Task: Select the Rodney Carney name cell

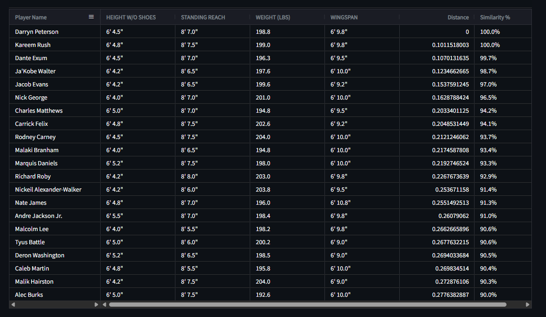Action: click(x=55, y=137)
